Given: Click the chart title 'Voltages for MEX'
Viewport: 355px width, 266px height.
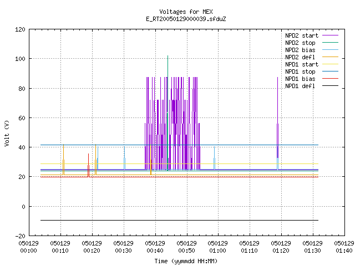Looking at the screenshot, I should coord(186,12).
